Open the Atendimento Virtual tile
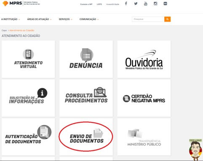The height and width of the screenshot is (161, 203). (x=28, y=59)
